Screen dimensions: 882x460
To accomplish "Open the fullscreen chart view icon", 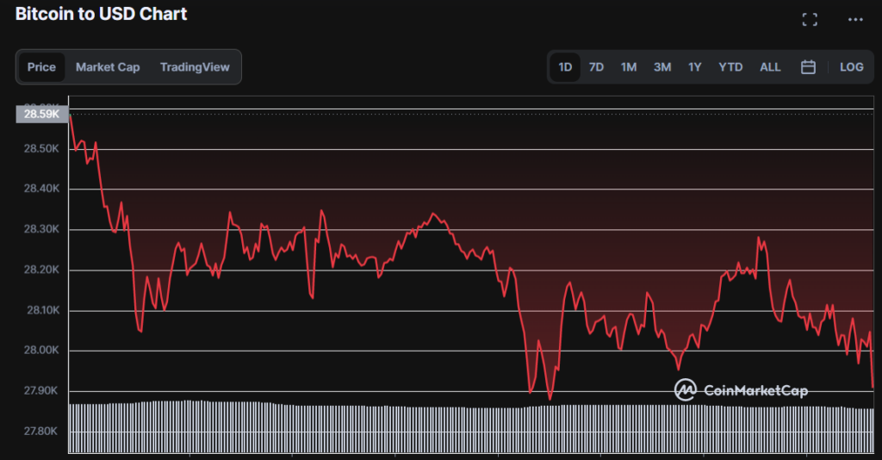I will [x=810, y=20].
